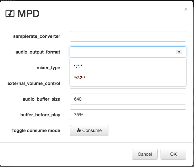Image resolution: width=194 pixels, height=167 pixels.
Task: Click the buffer_before_play field showing 75%
Action: click(x=128, y=115)
